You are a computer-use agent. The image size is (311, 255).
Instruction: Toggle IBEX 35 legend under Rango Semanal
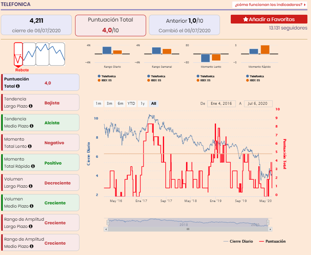(x=155, y=80)
